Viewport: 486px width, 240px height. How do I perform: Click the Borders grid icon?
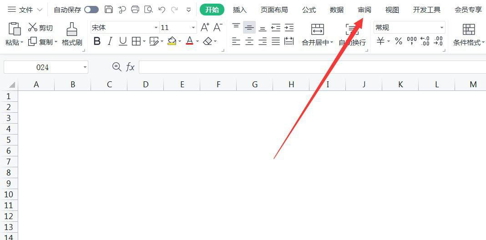(x=136, y=41)
